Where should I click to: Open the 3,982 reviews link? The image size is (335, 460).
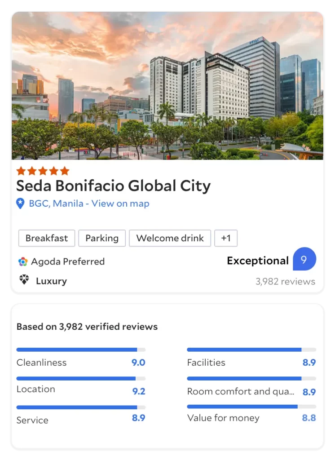point(285,282)
